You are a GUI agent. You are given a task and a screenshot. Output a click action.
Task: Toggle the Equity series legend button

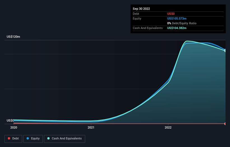click(x=33, y=139)
